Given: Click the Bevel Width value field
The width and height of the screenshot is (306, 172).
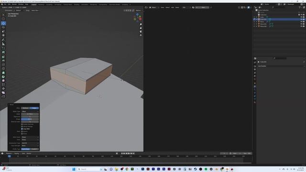Looking at the screenshot, I should point(30,114).
